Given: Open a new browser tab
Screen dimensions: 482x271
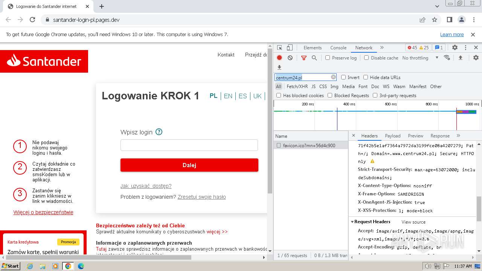Looking at the screenshot, I should pos(102,6).
